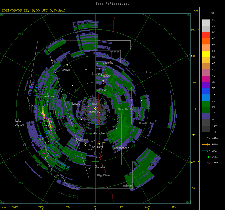
Task: Click the Okotoks label
Action: pos(100,167)
